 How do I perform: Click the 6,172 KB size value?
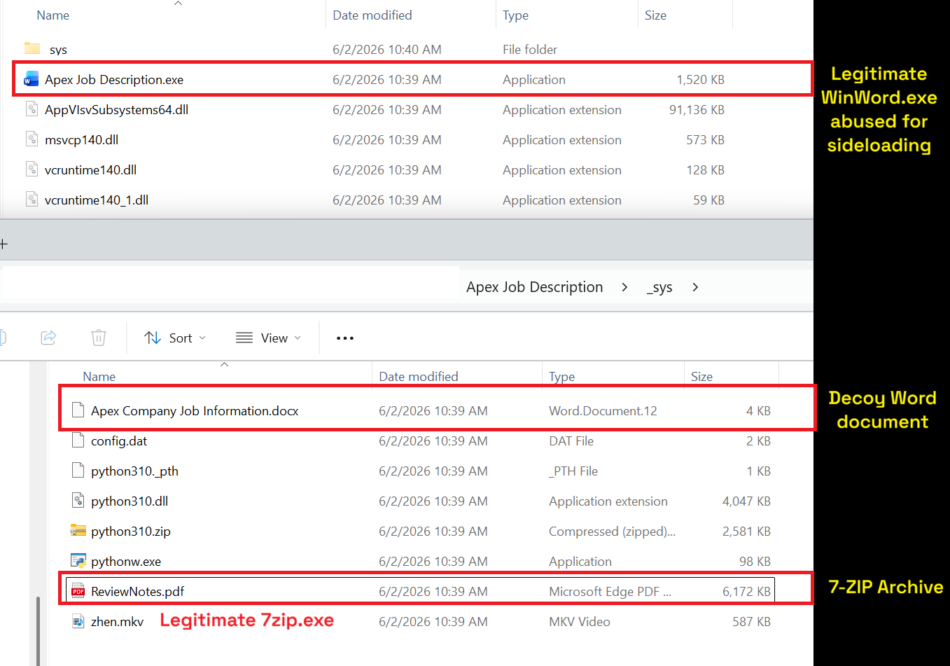(x=746, y=591)
